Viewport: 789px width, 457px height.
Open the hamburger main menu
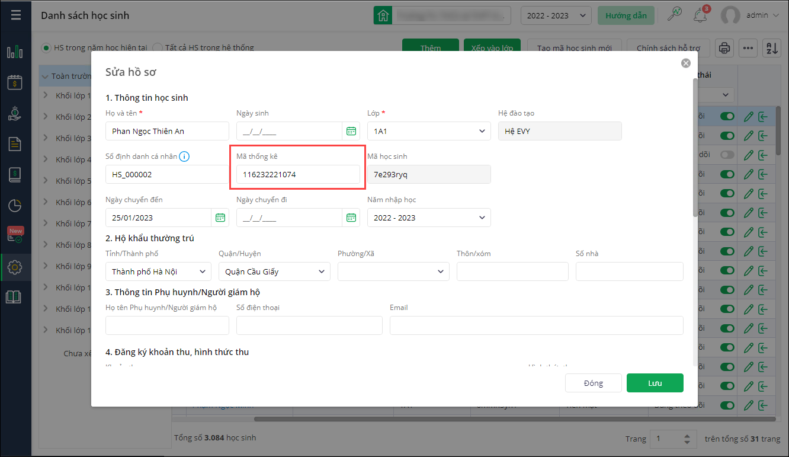pyautogui.click(x=16, y=15)
